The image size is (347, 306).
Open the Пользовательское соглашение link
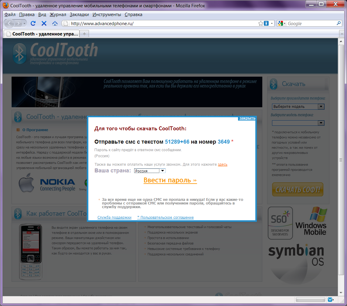coord(165,218)
